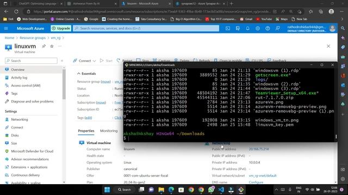The image size is (348, 195).
Task: Select Access control (IAM) in the sidebar
Action: coord(26,86)
